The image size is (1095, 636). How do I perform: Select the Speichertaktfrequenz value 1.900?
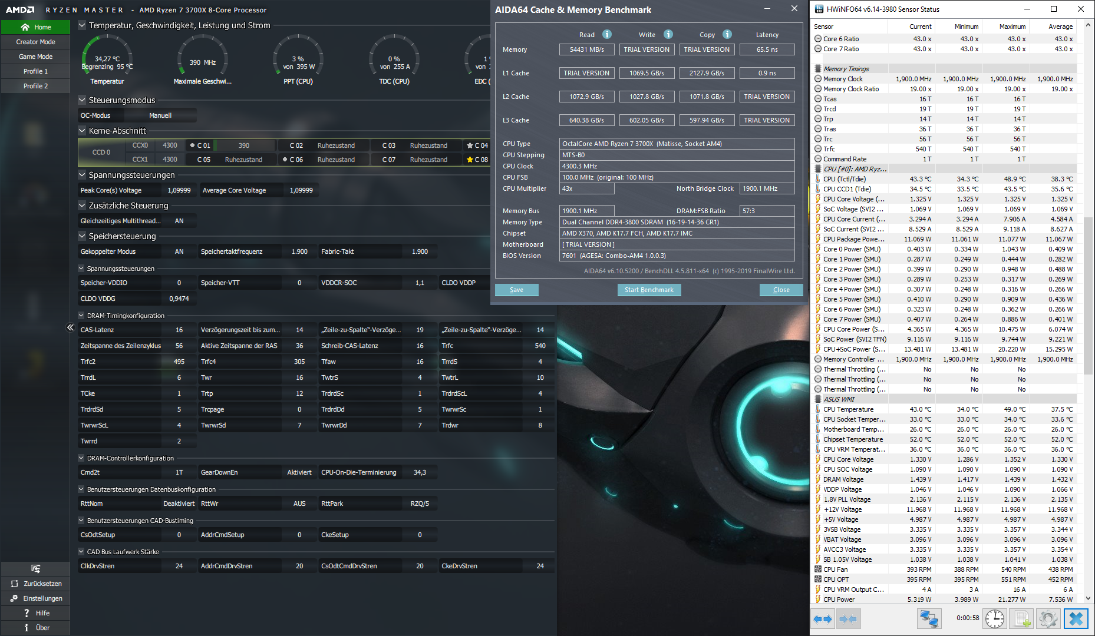[x=299, y=251]
